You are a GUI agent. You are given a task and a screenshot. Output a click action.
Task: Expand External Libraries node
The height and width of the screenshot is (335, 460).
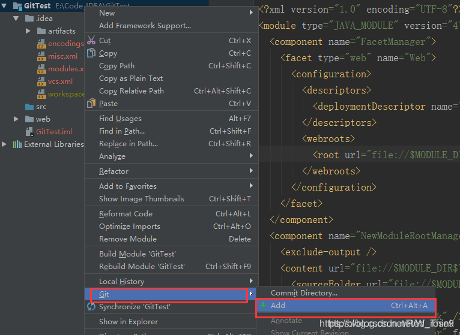pyautogui.click(x=4, y=144)
